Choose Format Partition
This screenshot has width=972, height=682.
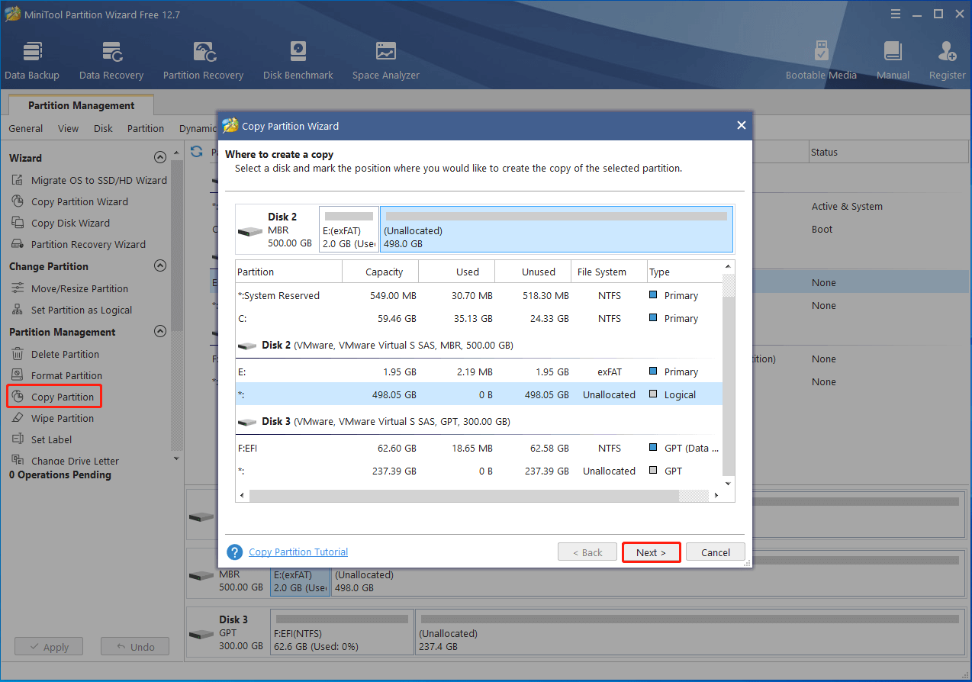coord(56,376)
